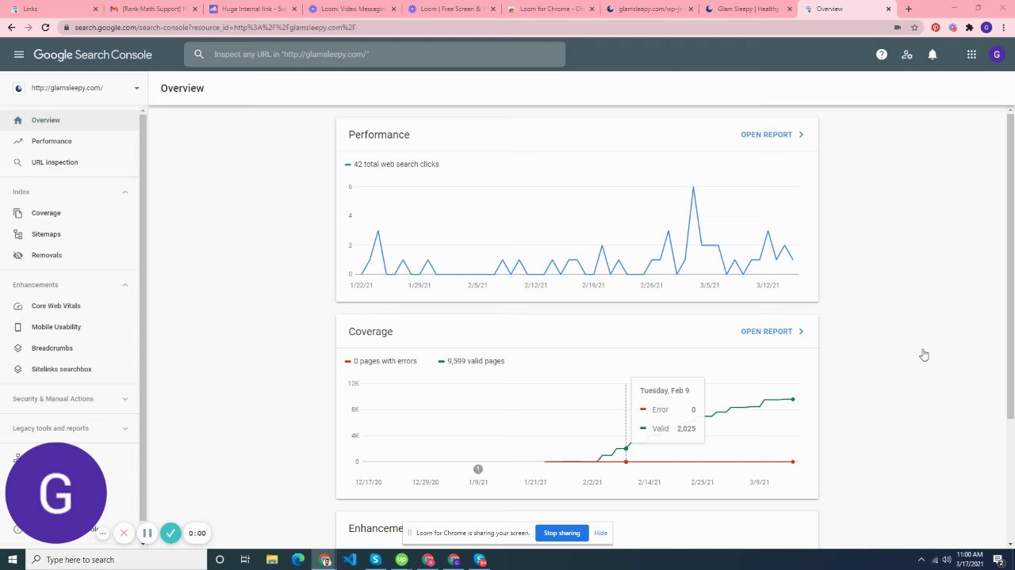This screenshot has width=1015, height=570.
Task: Finish Loom recording with checkmark button
Action: pyautogui.click(x=170, y=533)
